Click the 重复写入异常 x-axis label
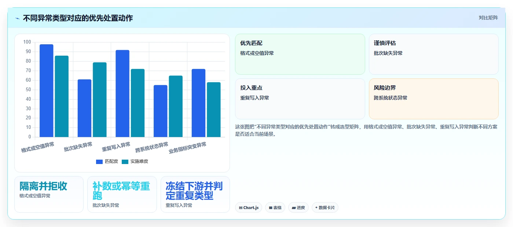 pyautogui.click(x=116, y=147)
